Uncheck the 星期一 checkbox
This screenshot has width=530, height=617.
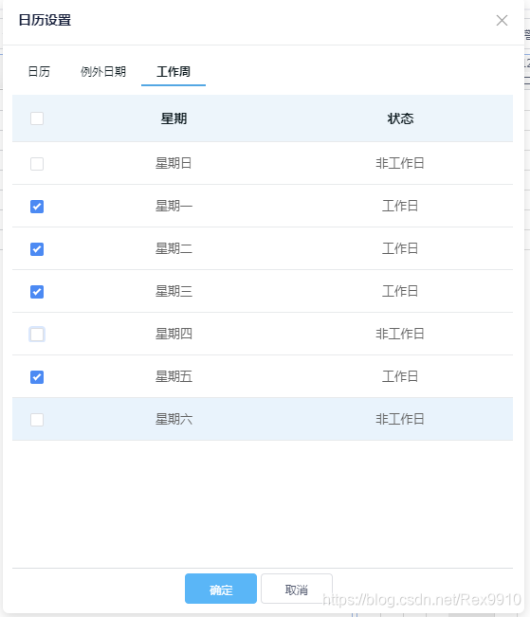(x=37, y=207)
